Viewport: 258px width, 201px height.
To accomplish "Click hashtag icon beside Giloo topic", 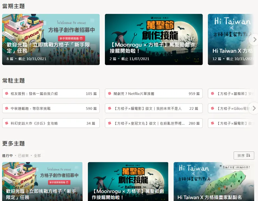I will [x=213, y=108].
